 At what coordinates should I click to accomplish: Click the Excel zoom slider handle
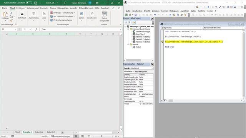102,136
